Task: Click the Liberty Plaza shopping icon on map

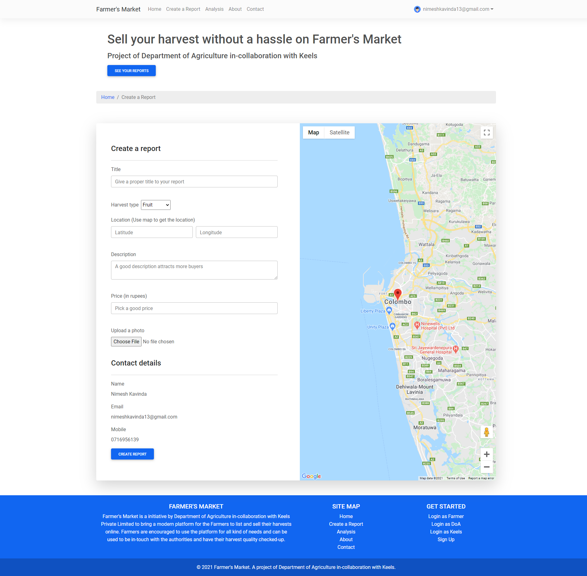Action: pos(389,310)
